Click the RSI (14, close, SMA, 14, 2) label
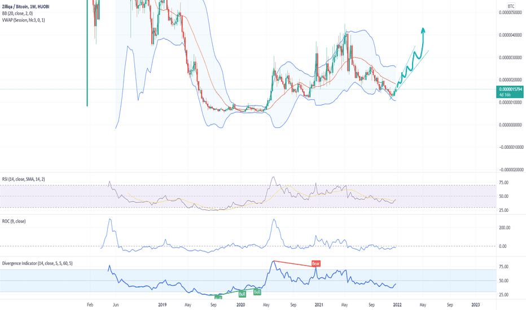 (24, 179)
